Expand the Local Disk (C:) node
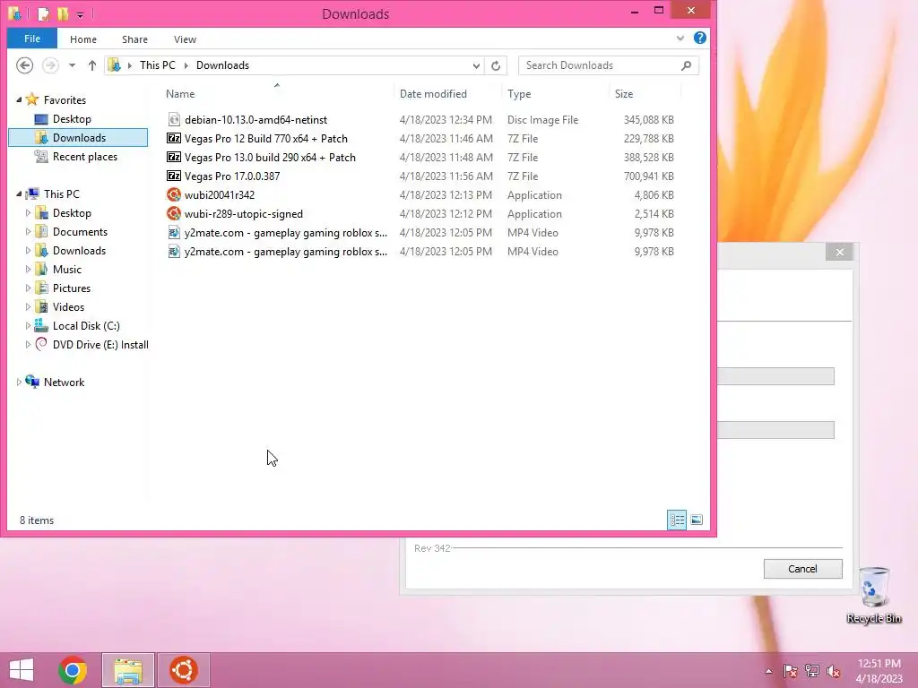This screenshot has width=918, height=688. tap(28, 326)
